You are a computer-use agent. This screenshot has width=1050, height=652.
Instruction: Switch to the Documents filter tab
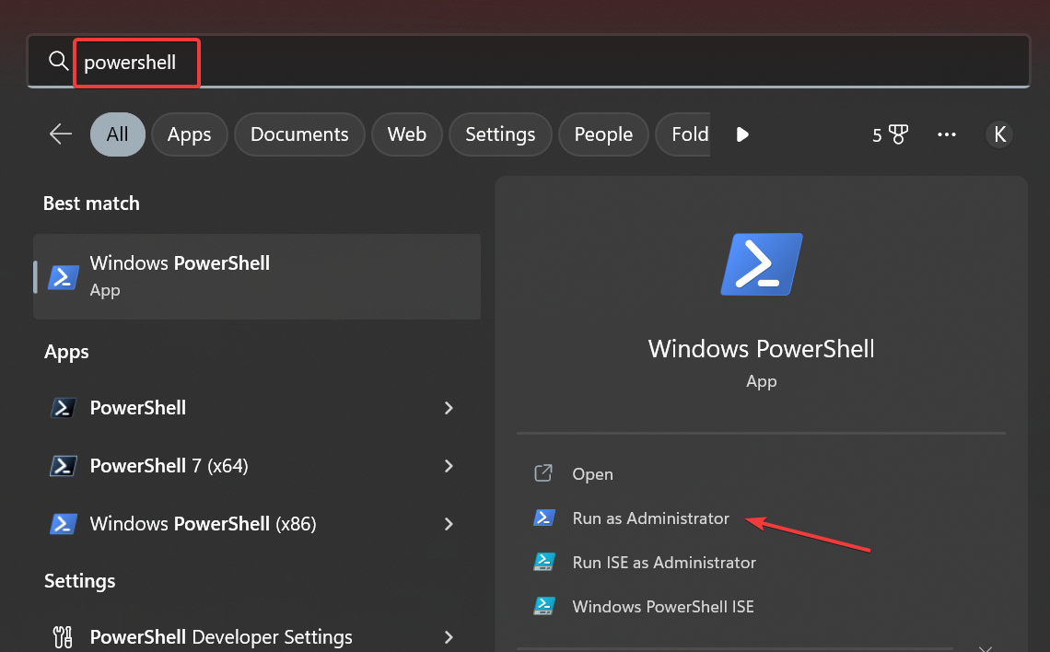point(299,134)
